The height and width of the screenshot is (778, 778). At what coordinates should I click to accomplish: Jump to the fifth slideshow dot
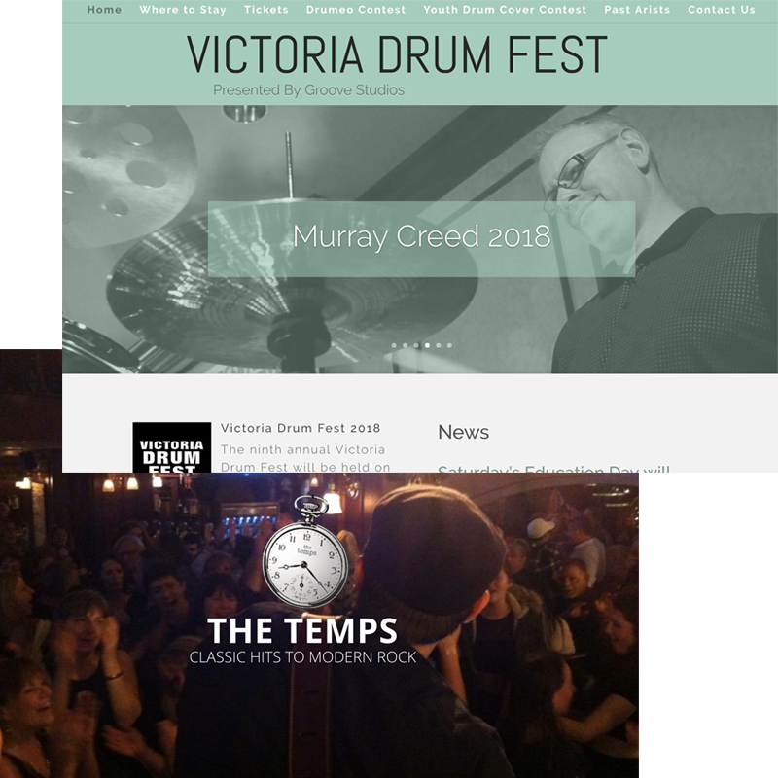point(439,345)
